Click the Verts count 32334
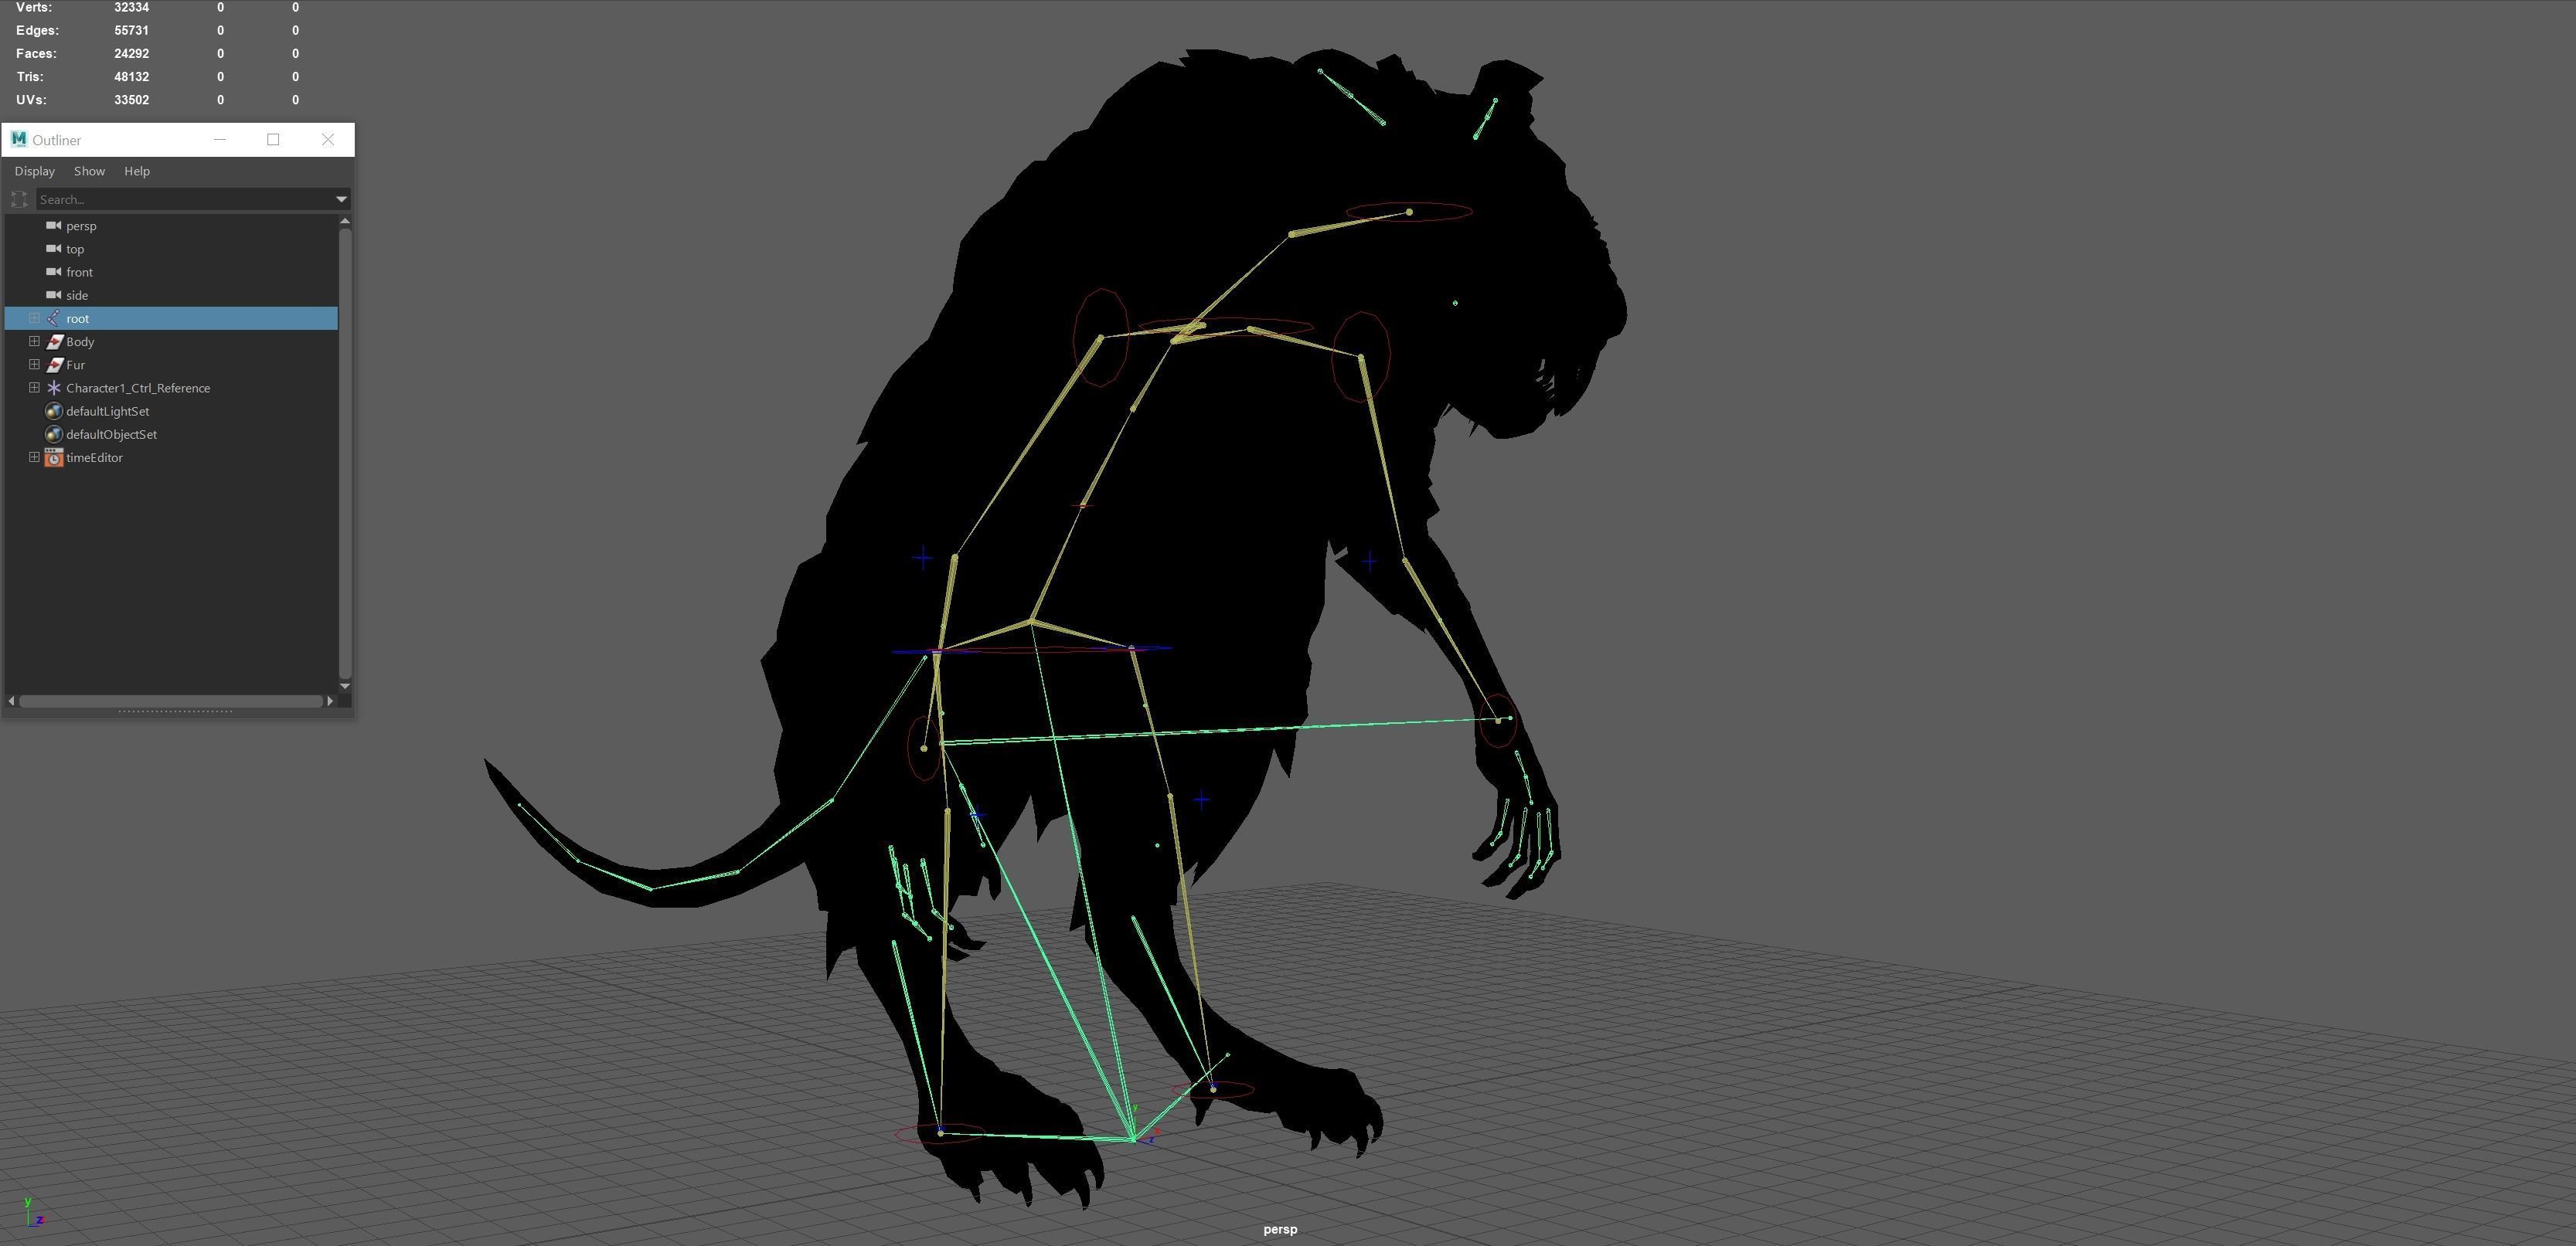Screen dimensions: 2576x1246 pyautogui.click(x=131, y=7)
